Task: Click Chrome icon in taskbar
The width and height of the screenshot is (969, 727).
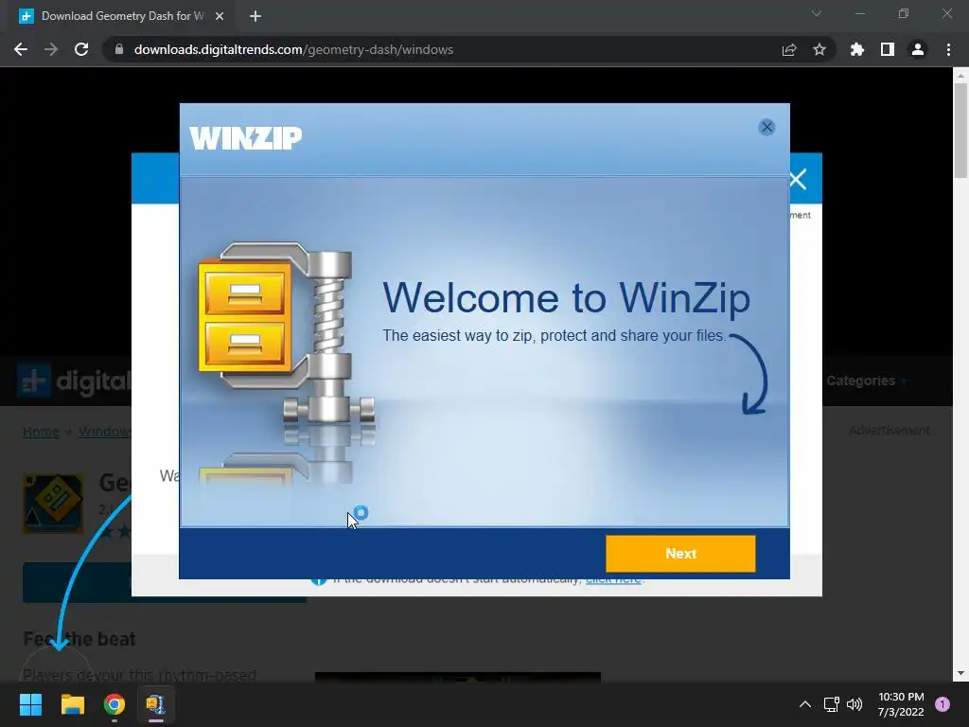Action: (115, 704)
